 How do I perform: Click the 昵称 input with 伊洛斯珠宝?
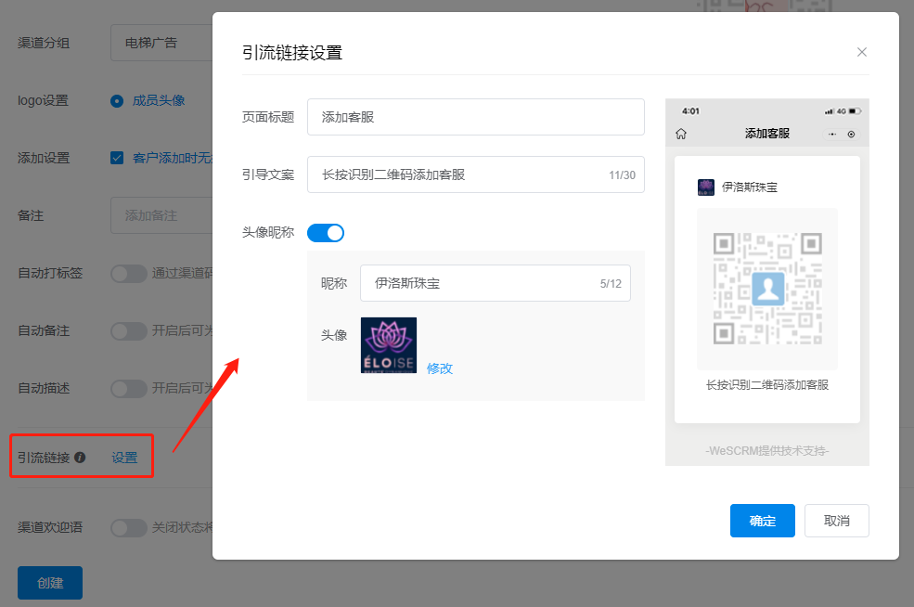click(496, 283)
